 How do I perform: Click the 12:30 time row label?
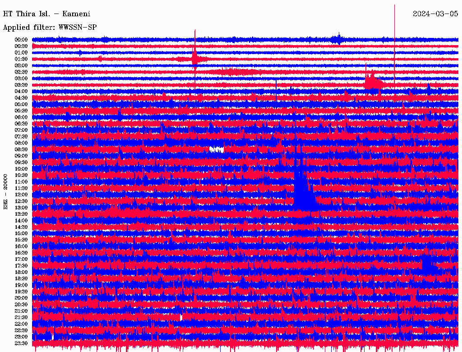pyautogui.click(x=21, y=201)
